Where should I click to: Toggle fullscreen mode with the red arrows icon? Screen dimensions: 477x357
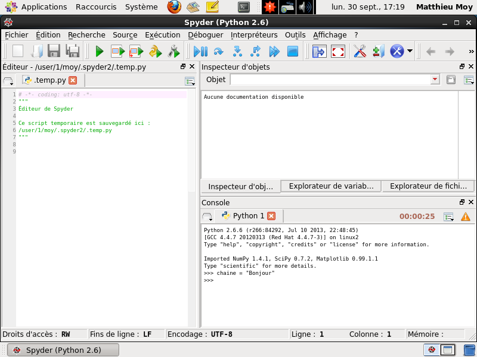click(338, 51)
